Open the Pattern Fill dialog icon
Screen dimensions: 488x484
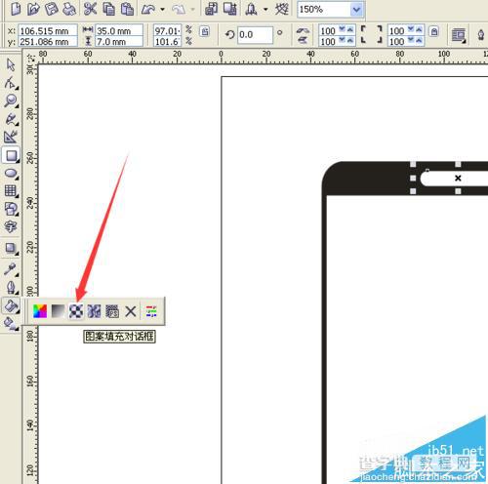[x=76, y=311]
